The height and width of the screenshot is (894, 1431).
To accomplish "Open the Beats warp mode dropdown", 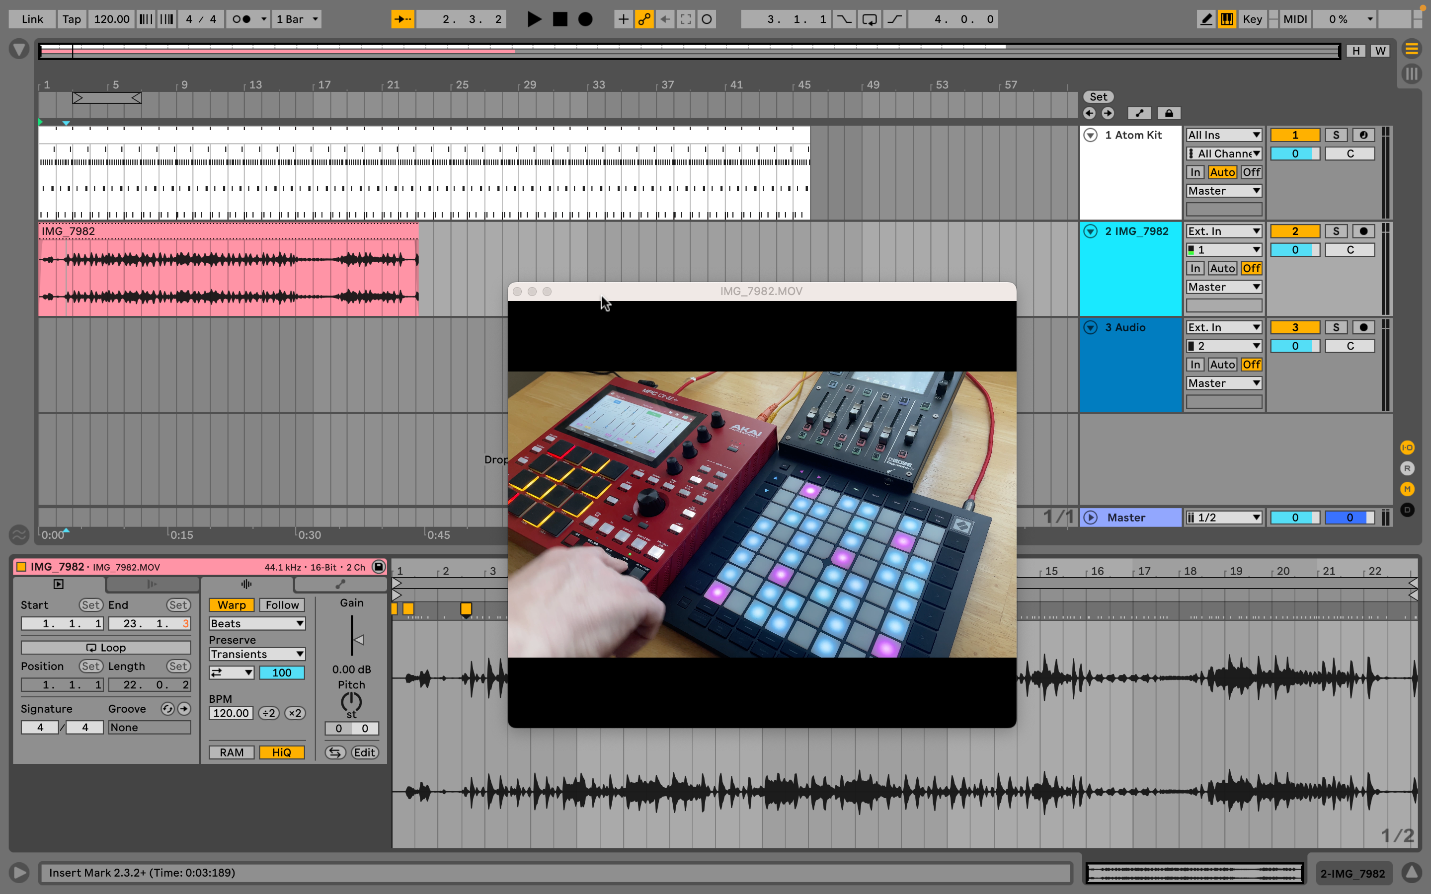I will coord(257,623).
